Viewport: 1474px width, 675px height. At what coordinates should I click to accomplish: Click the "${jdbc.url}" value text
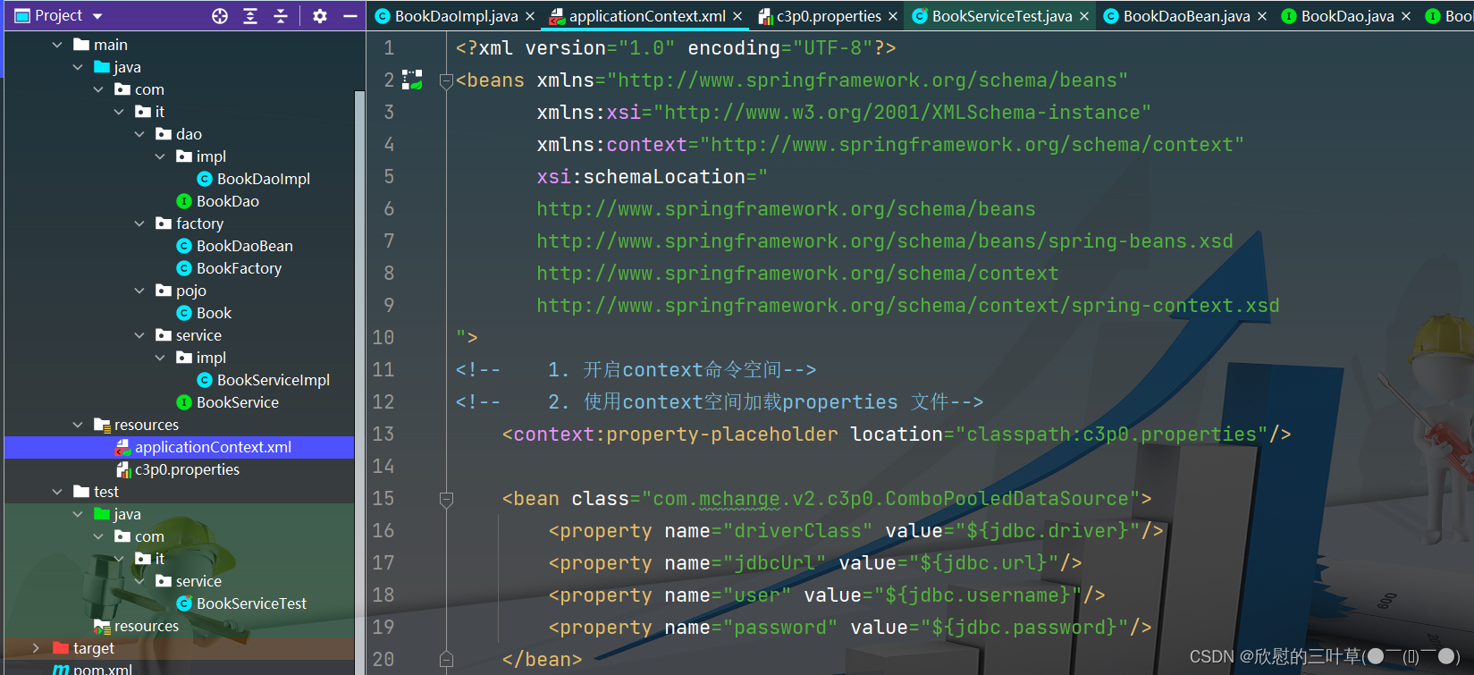[x=984, y=562]
